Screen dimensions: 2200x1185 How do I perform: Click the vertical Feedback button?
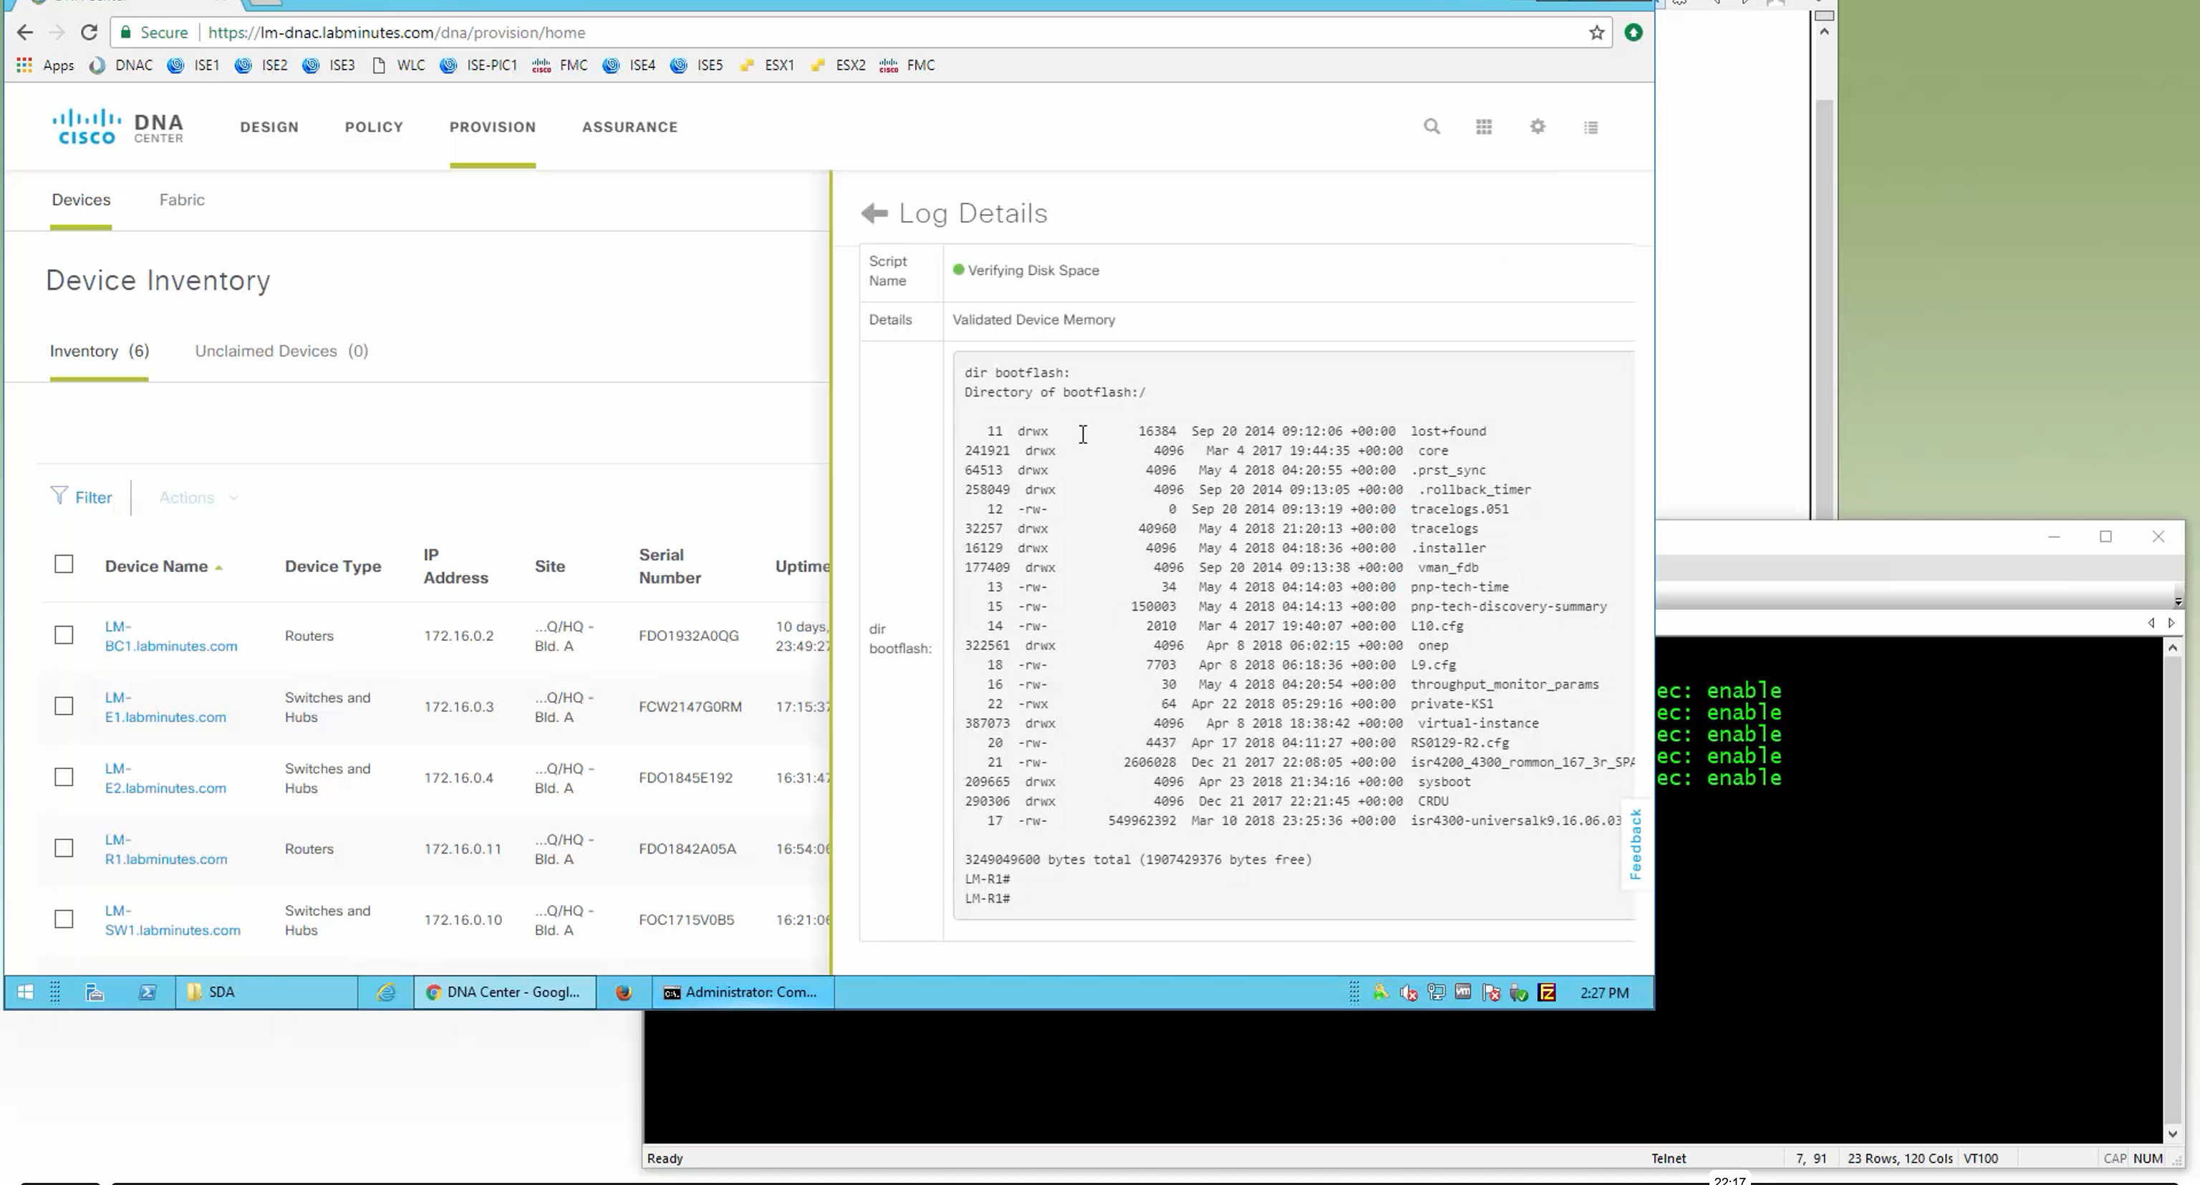[x=1636, y=844]
